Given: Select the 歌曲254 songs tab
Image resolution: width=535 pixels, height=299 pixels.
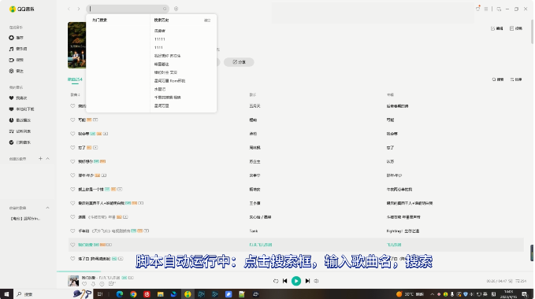Looking at the screenshot, I should (x=75, y=79).
